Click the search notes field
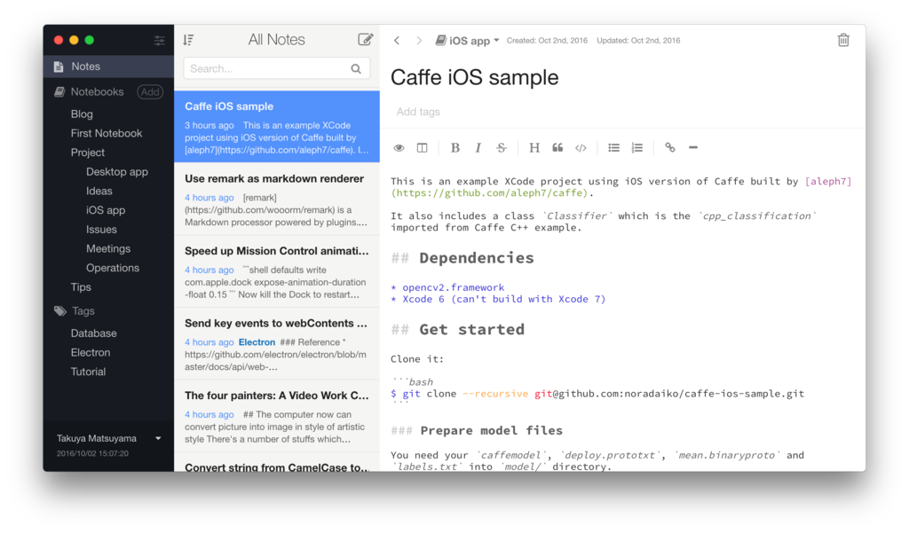The width and height of the screenshot is (909, 533). pyautogui.click(x=277, y=68)
